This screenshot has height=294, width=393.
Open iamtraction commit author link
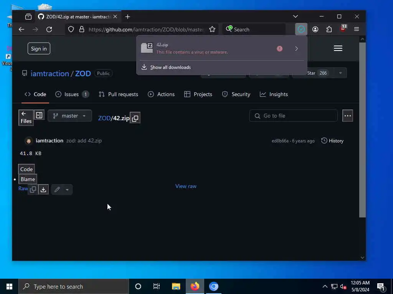50,141
